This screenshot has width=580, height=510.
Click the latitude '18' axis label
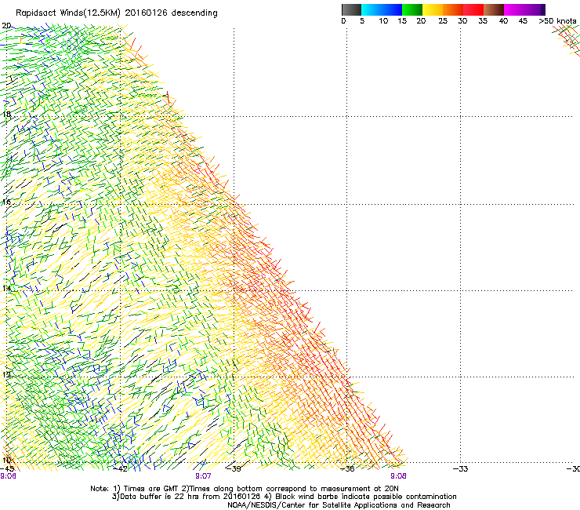6,114
